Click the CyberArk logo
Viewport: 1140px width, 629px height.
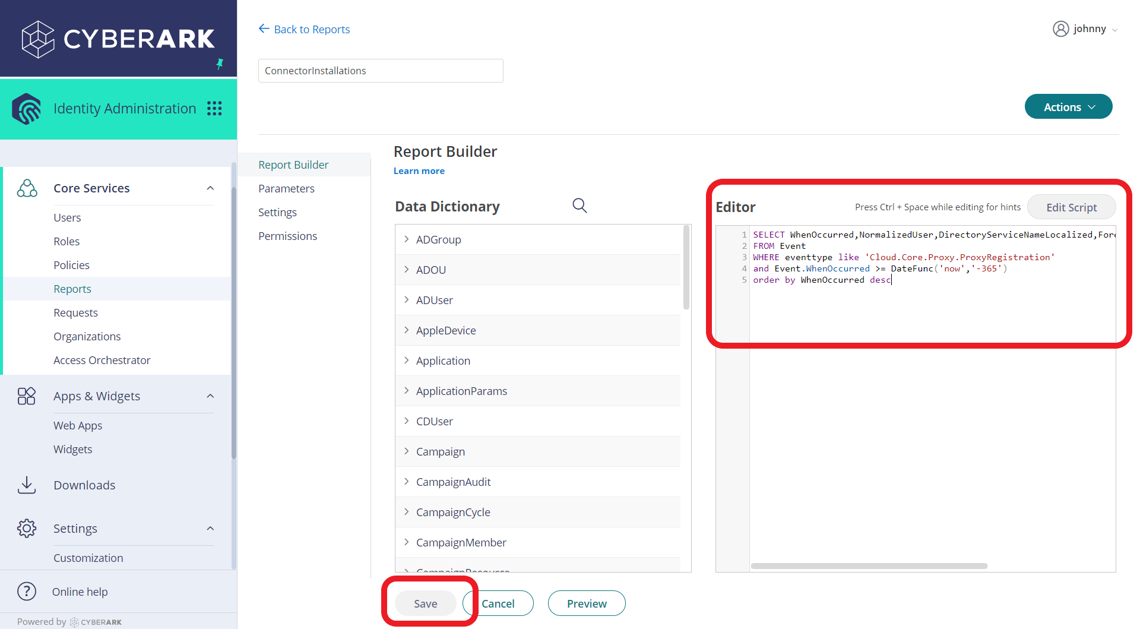tap(117, 39)
